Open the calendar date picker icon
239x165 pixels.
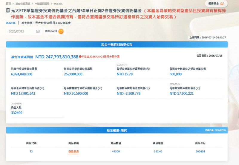38,31
